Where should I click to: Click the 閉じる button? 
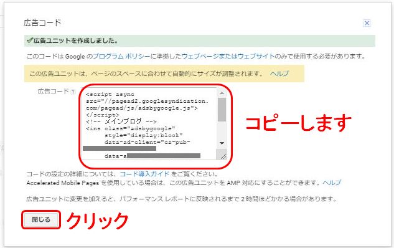pyautogui.click(x=41, y=219)
